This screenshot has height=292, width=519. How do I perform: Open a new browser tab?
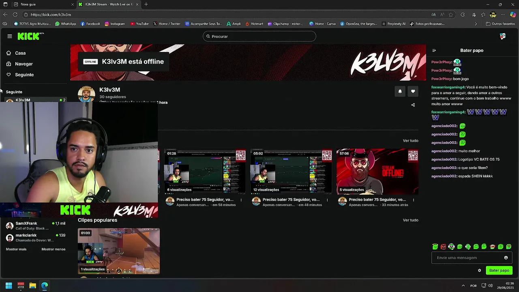[x=146, y=4]
